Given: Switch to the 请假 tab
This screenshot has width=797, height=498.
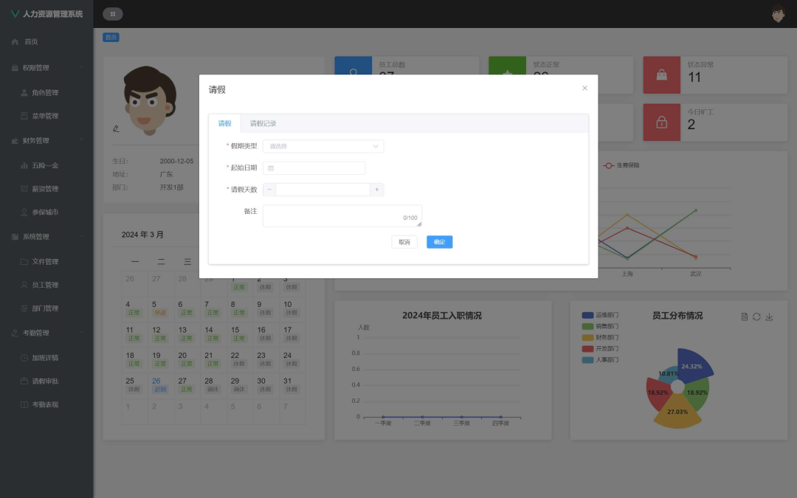Looking at the screenshot, I should (x=224, y=123).
